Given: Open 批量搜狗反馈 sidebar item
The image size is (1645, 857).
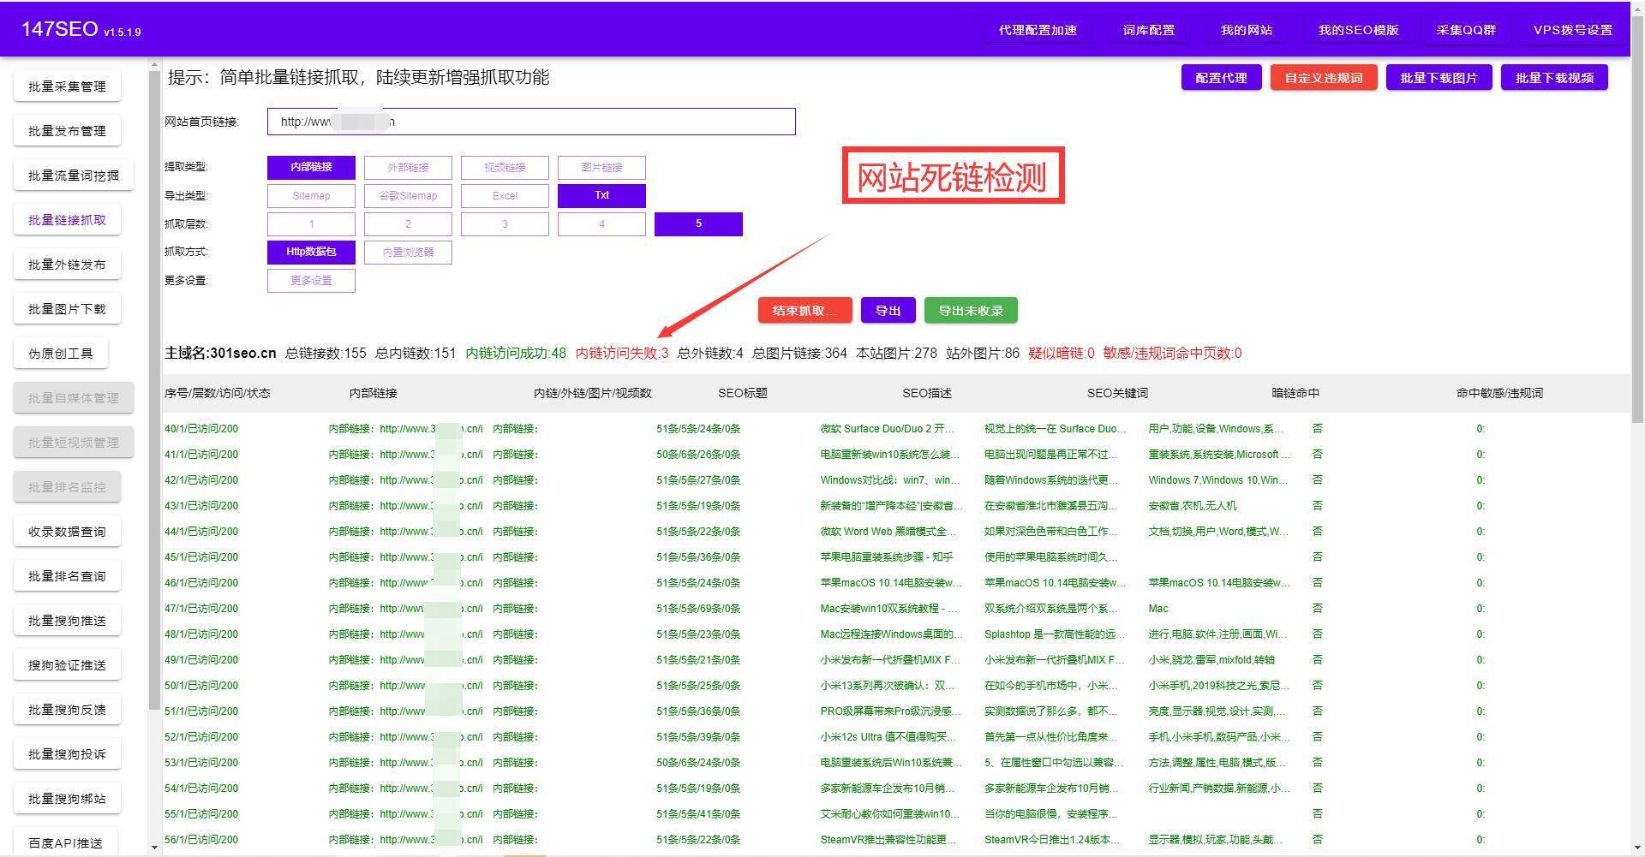Looking at the screenshot, I should (x=67, y=710).
